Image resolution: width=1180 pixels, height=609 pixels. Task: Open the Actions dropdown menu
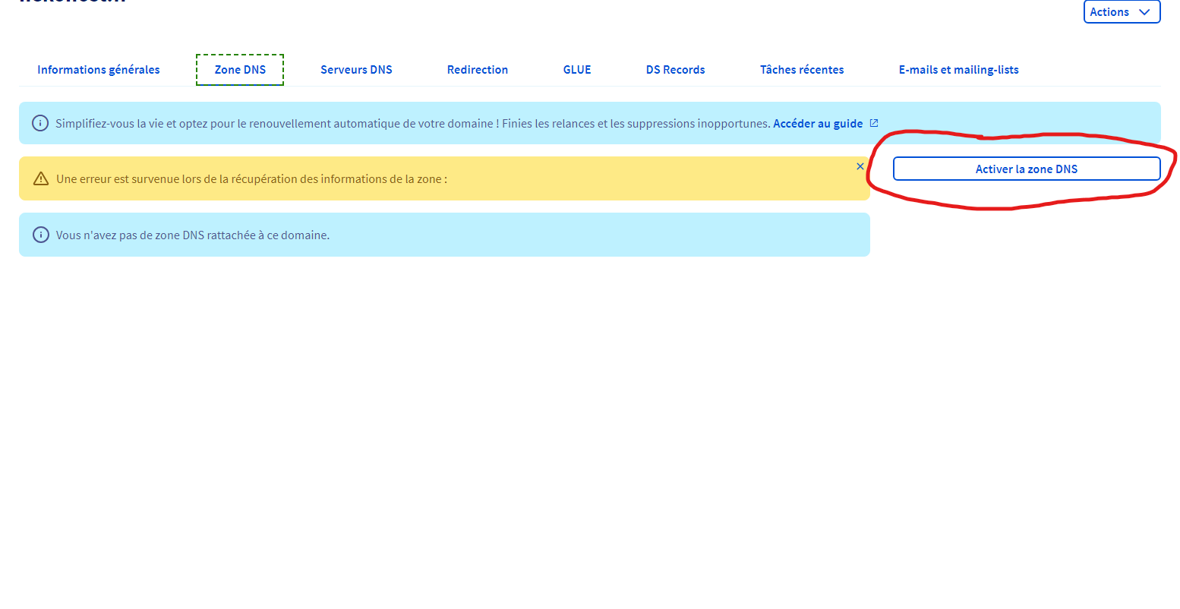click(1121, 12)
